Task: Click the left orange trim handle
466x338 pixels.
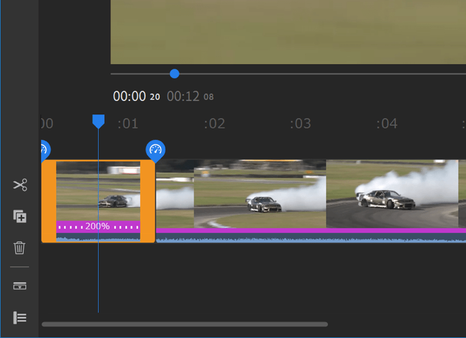Action: click(49, 201)
